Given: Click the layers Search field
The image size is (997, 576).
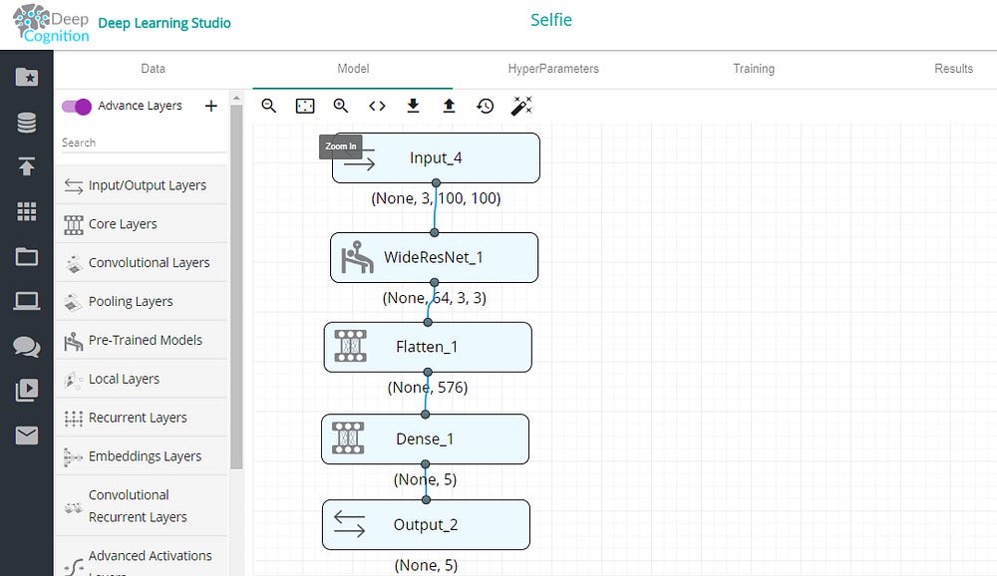Looking at the screenshot, I should [144, 143].
